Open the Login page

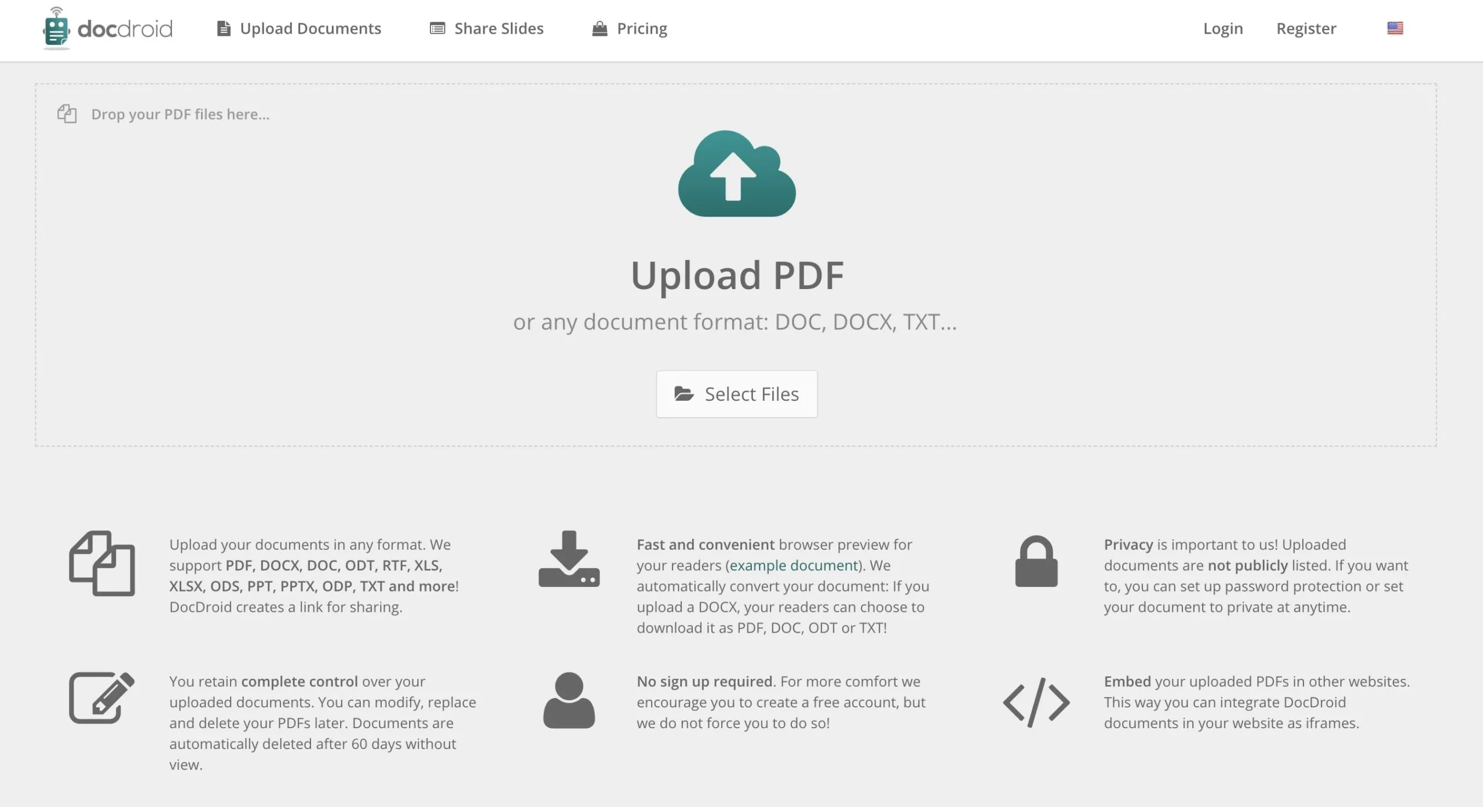[1223, 28]
